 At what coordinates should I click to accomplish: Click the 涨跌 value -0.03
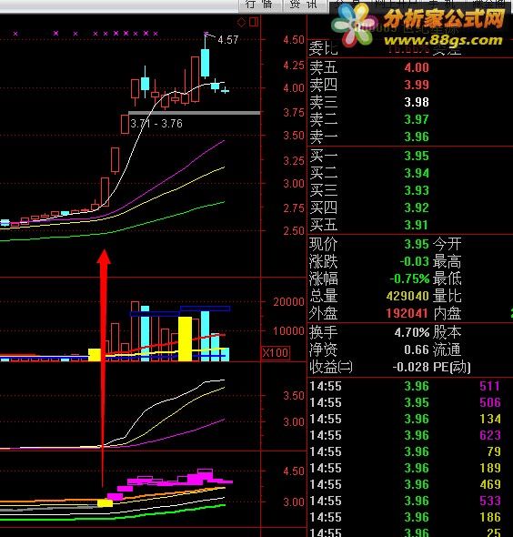pos(415,261)
